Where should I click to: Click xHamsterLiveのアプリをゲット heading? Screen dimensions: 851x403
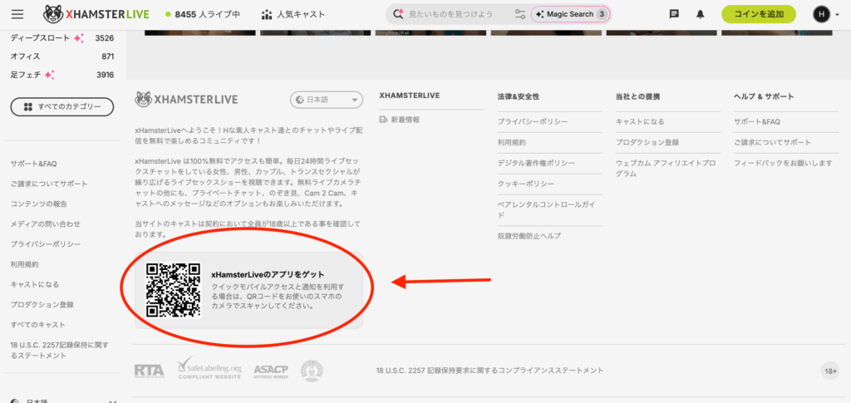pos(268,274)
